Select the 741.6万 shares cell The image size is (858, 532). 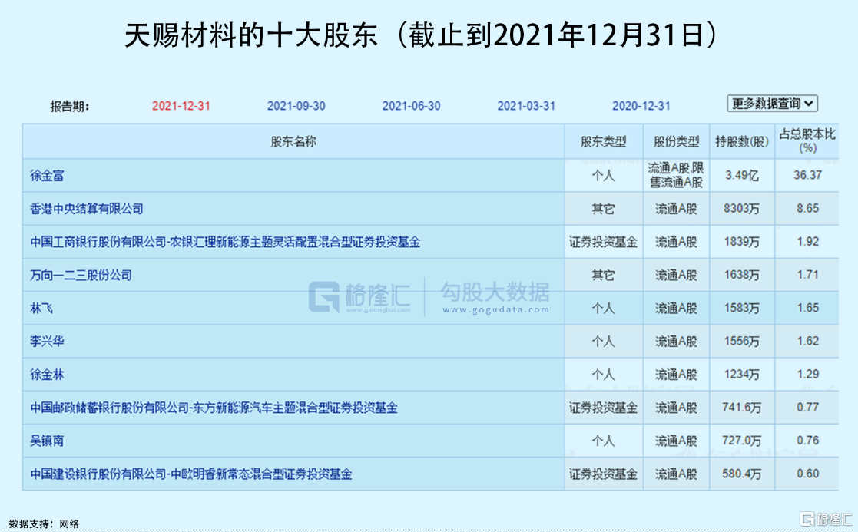click(x=742, y=408)
